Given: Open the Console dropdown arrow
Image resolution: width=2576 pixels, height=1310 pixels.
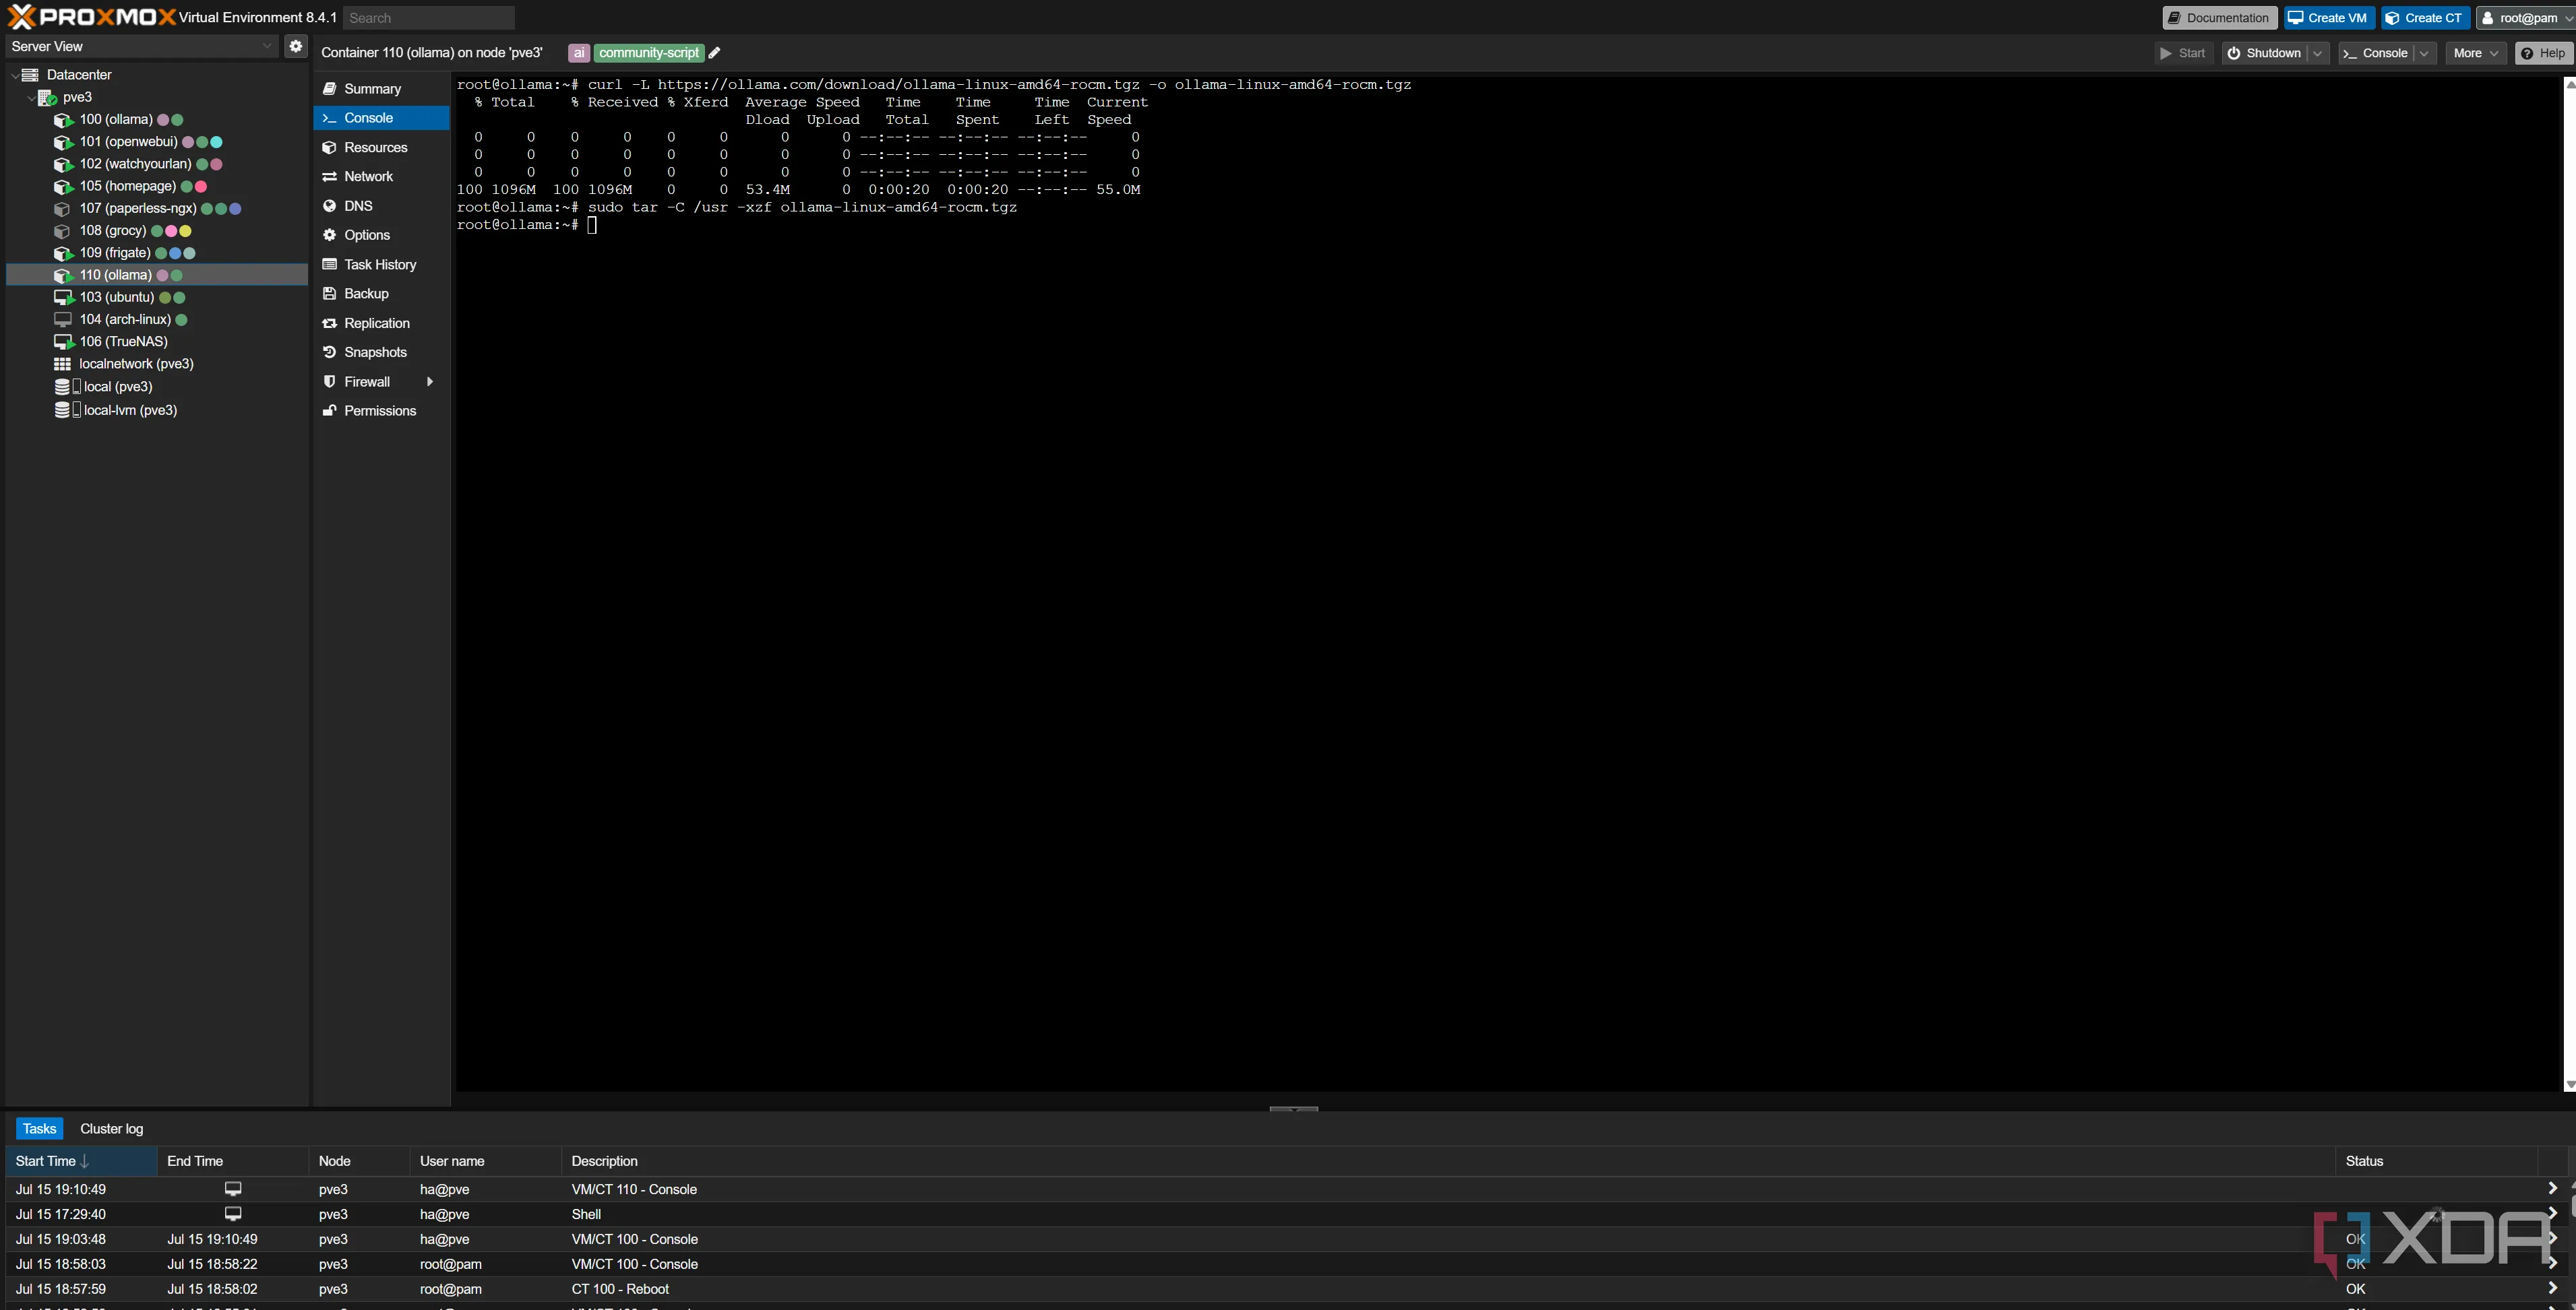Looking at the screenshot, I should pos(2424,53).
